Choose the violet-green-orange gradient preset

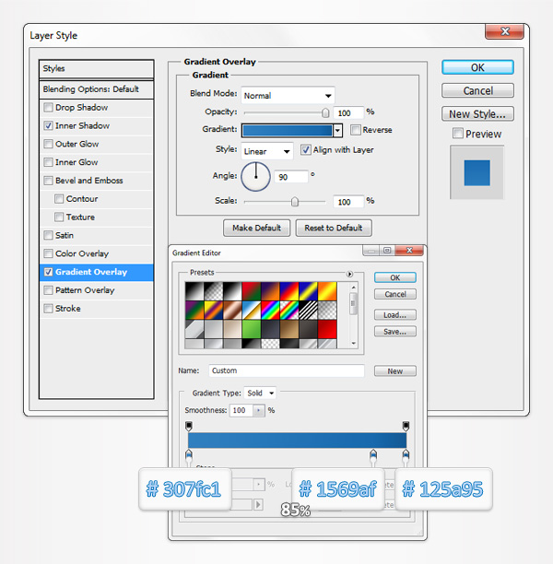click(194, 310)
